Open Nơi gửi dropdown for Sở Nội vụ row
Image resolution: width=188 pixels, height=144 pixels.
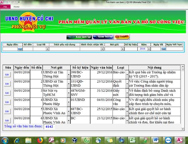coord(69,93)
